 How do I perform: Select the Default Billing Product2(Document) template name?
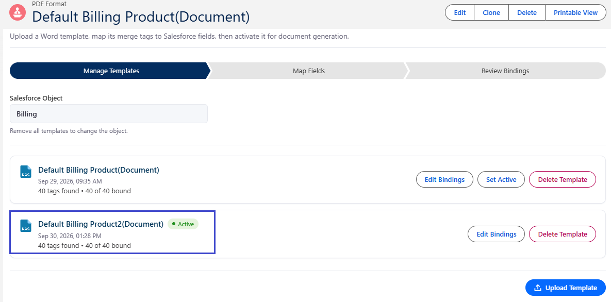101,224
